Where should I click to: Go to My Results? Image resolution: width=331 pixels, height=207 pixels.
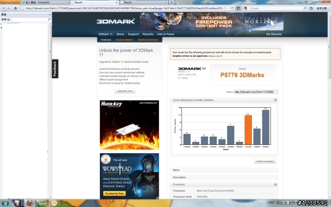click(x=274, y=34)
